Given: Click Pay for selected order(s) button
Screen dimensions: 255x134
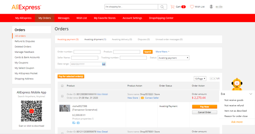Looking at the screenshot, I should click(71, 76).
